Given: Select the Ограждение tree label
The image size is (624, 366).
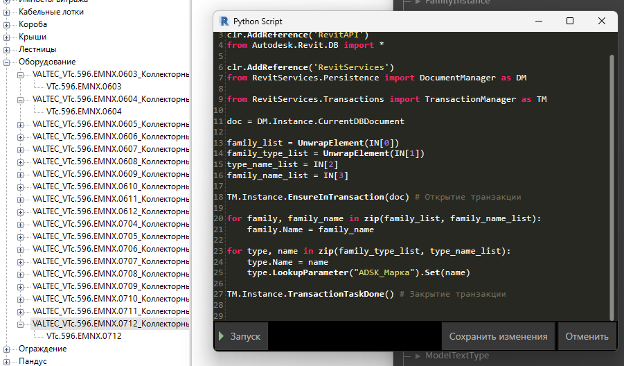Looking at the screenshot, I should pos(42,349).
